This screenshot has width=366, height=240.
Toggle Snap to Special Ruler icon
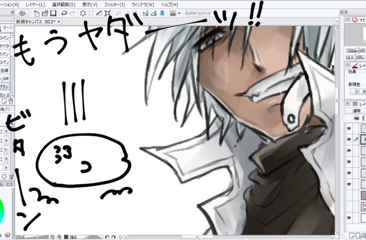point(153,13)
